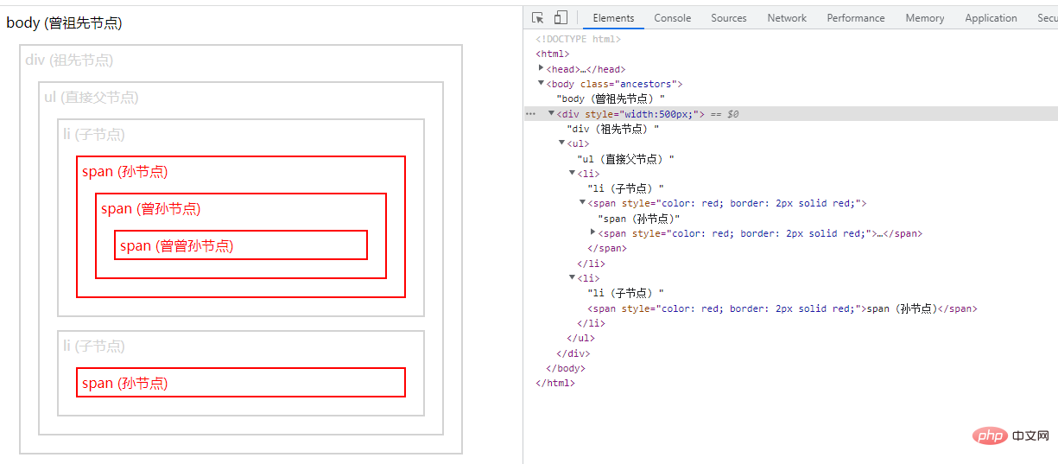Collapse the second li node
Image resolution: width=1058 pixels, height=464 pixels.
coord(573,278)
